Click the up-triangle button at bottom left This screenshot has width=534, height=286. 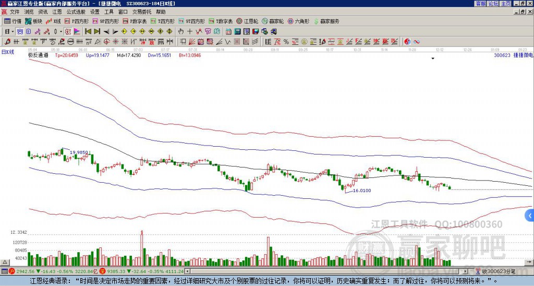point(5,262)
